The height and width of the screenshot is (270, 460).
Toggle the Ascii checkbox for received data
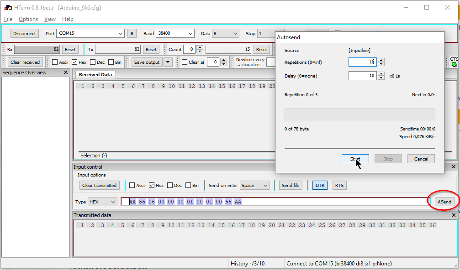[x=54, y=62]
